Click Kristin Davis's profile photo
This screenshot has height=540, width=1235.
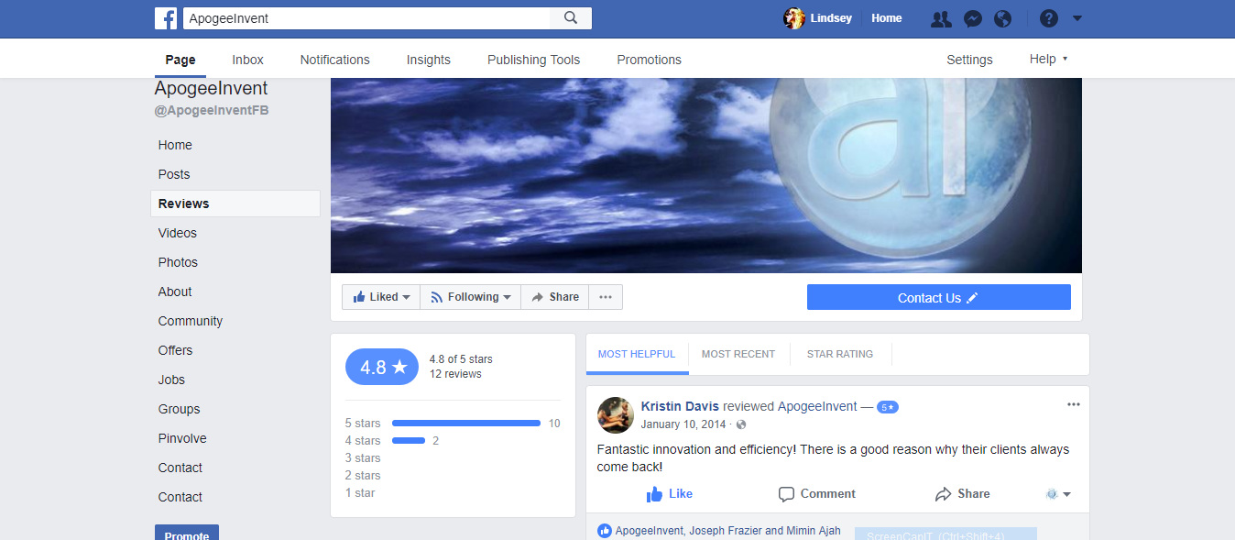point(616,415)
